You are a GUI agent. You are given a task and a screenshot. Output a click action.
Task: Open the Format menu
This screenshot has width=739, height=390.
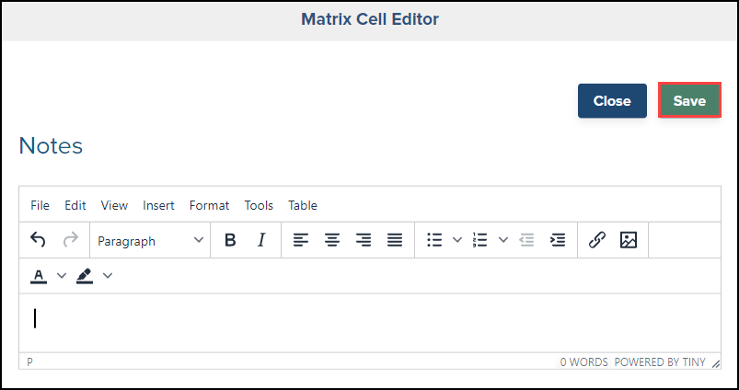[x=209, y=205]
